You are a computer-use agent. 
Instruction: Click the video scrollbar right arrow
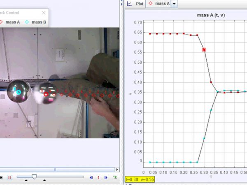coord(117,169)
